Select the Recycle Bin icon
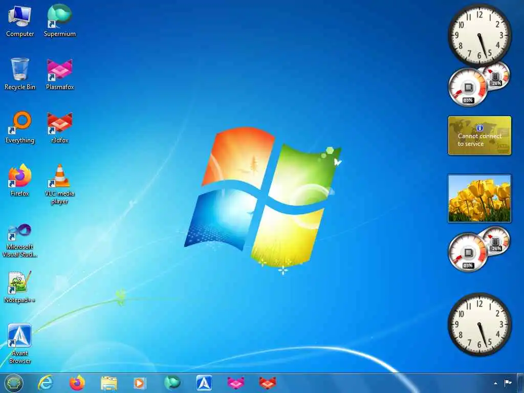Image resolution: width=524 pixels, height=393 pixels. (x=20, y=74)
